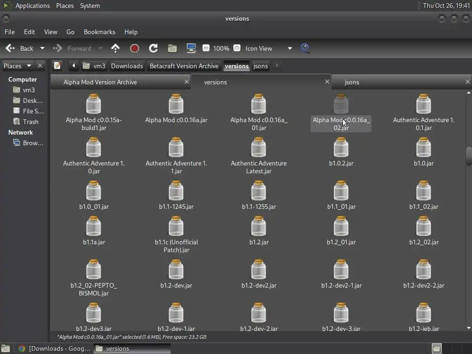Select the b1.1_02.jar file
The image size is (472, 354).
(x=424, y=195)
